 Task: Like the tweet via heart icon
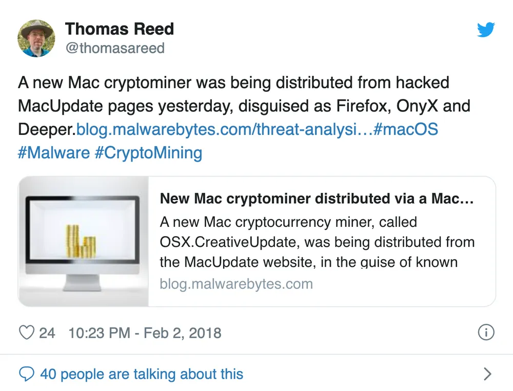pyautogui.click(x=26, y=333)
